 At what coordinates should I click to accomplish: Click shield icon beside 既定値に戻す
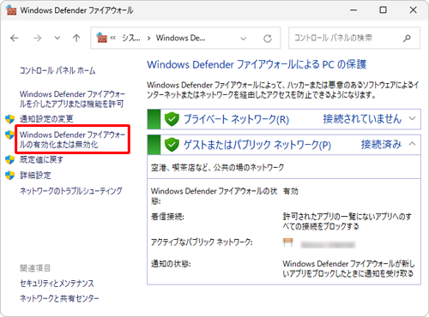click(10, 159)
